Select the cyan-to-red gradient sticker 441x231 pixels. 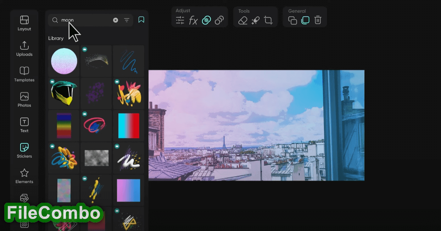pos(128,125)
